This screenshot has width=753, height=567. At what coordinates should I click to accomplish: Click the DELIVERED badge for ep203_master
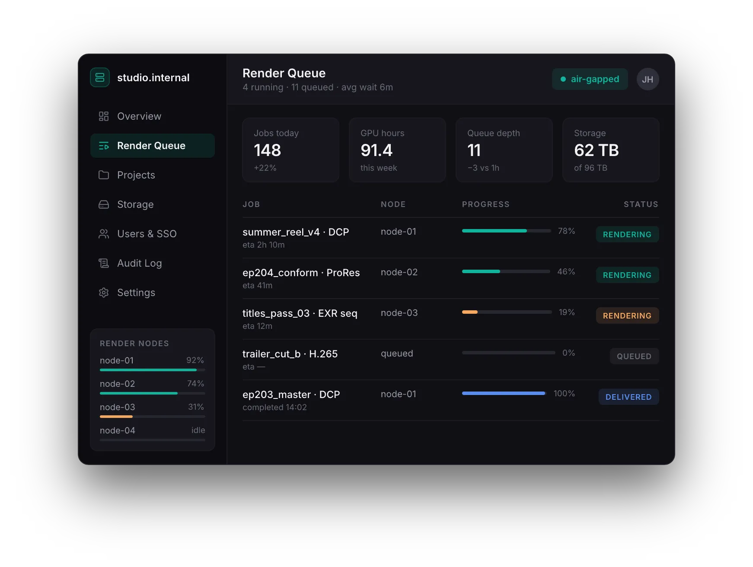click(x=629, y=397)
